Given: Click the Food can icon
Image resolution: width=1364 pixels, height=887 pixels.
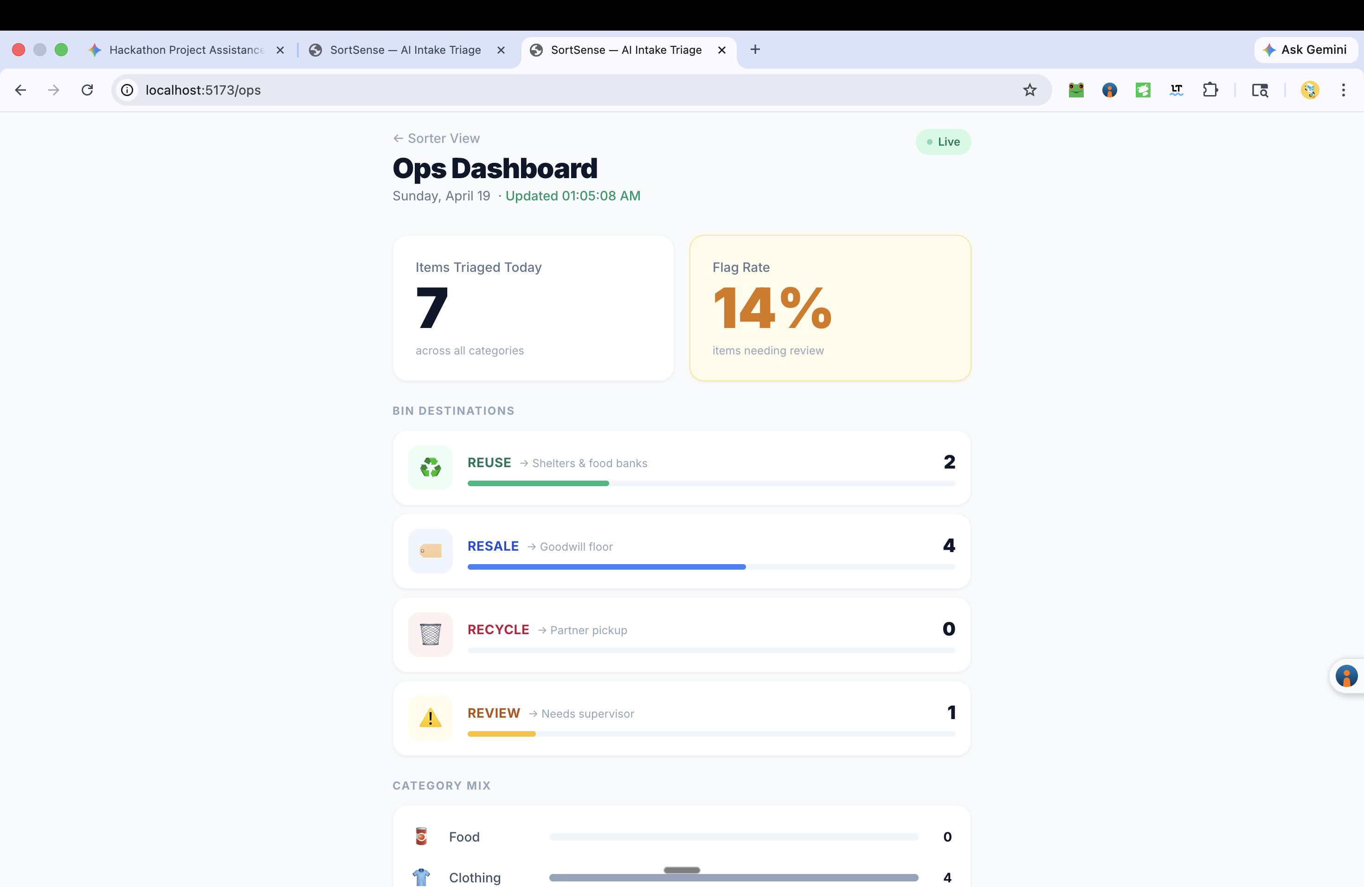Looking at the screenshot, I should click(421, 836).
